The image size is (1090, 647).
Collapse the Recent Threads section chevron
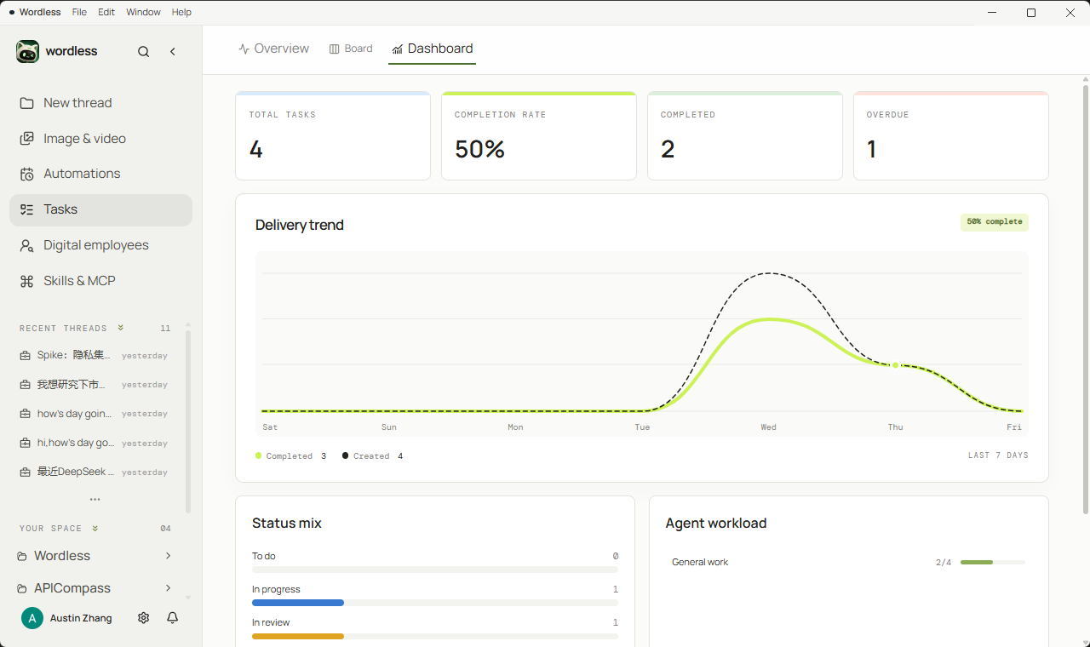click(121, 328)
